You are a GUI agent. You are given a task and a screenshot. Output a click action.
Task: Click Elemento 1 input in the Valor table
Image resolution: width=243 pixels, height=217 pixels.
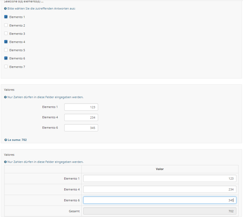[x=159, y=179]
